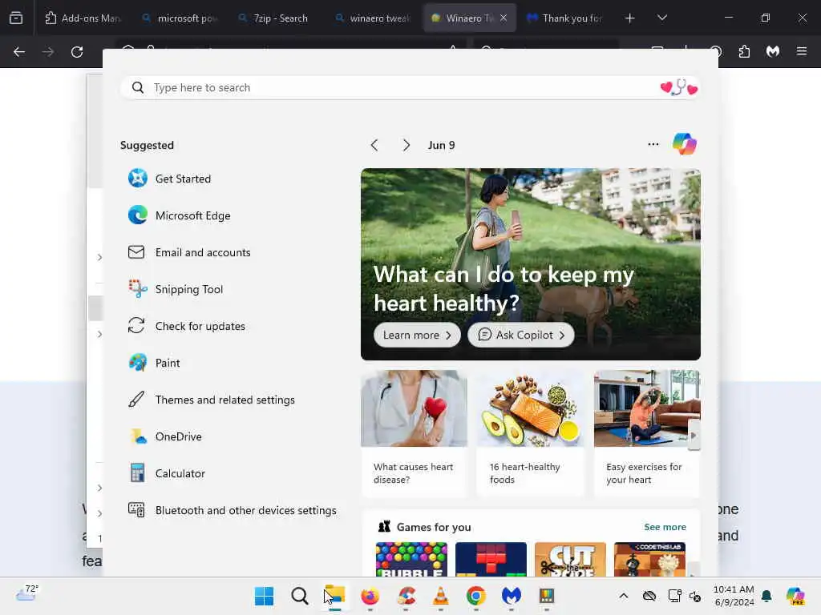Screen dimensions: 821x615
Task: Open Calculator from suggested list
Action: click(167, 473)
